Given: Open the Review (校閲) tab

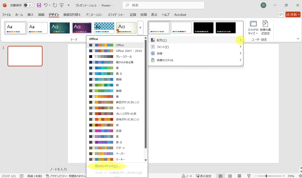Looking at the screenshot, I should [144, 15].
